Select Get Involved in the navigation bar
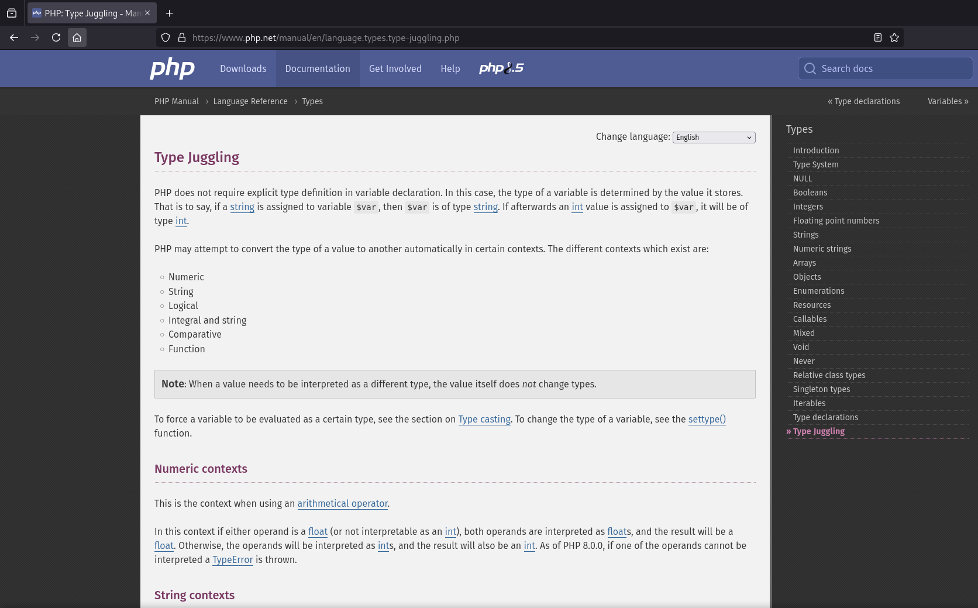The width and height of the screenshot is (978, 608). [x=395, y=68]
